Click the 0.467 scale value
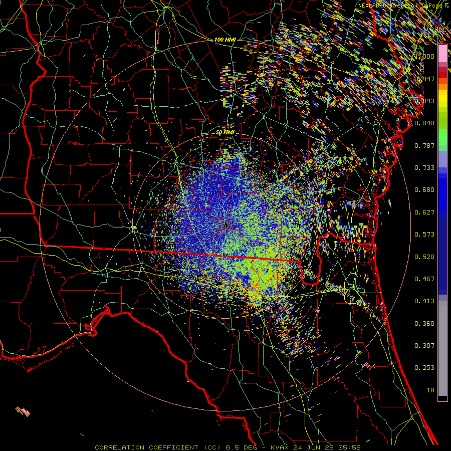The image size is (451, 451). (x=424, y=279)
